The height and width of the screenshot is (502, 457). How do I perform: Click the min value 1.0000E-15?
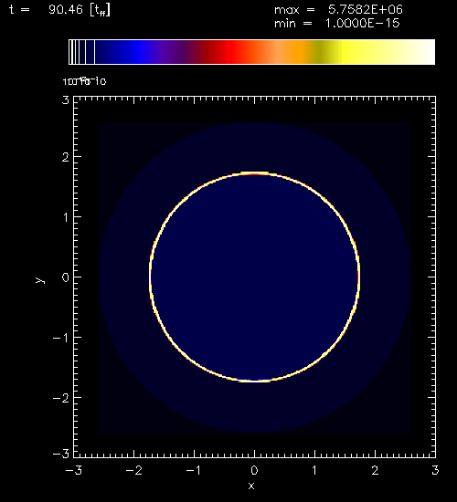(x=363, y=24)
